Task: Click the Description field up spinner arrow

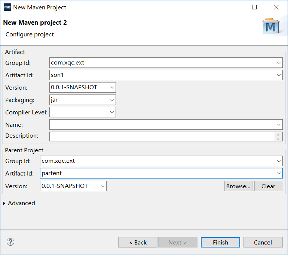Action: pyautogui.click(x=278, y=135)
